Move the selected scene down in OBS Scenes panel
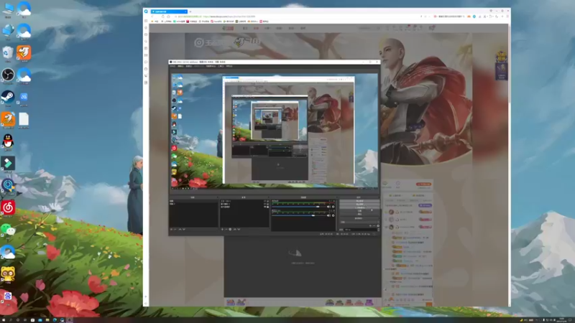Image resolution: width=575 pixels, height=323 pixels. coord(184,229)
